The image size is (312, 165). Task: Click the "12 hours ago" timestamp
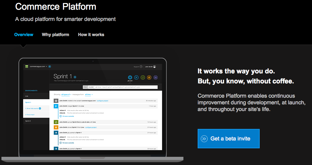coord(152,122)
